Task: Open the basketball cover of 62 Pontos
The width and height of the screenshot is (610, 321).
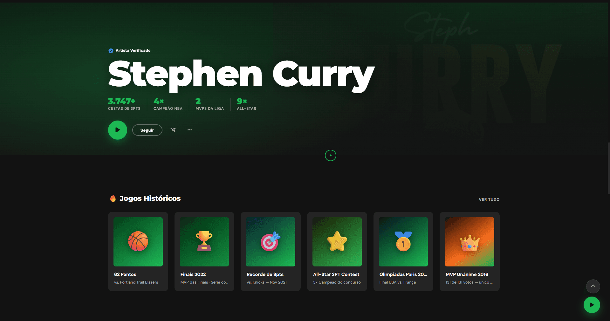Action: tap(138, 242)
